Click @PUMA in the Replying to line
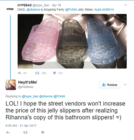Image resolution: width=134 pixels, height=140 pixels. [59, 96]
